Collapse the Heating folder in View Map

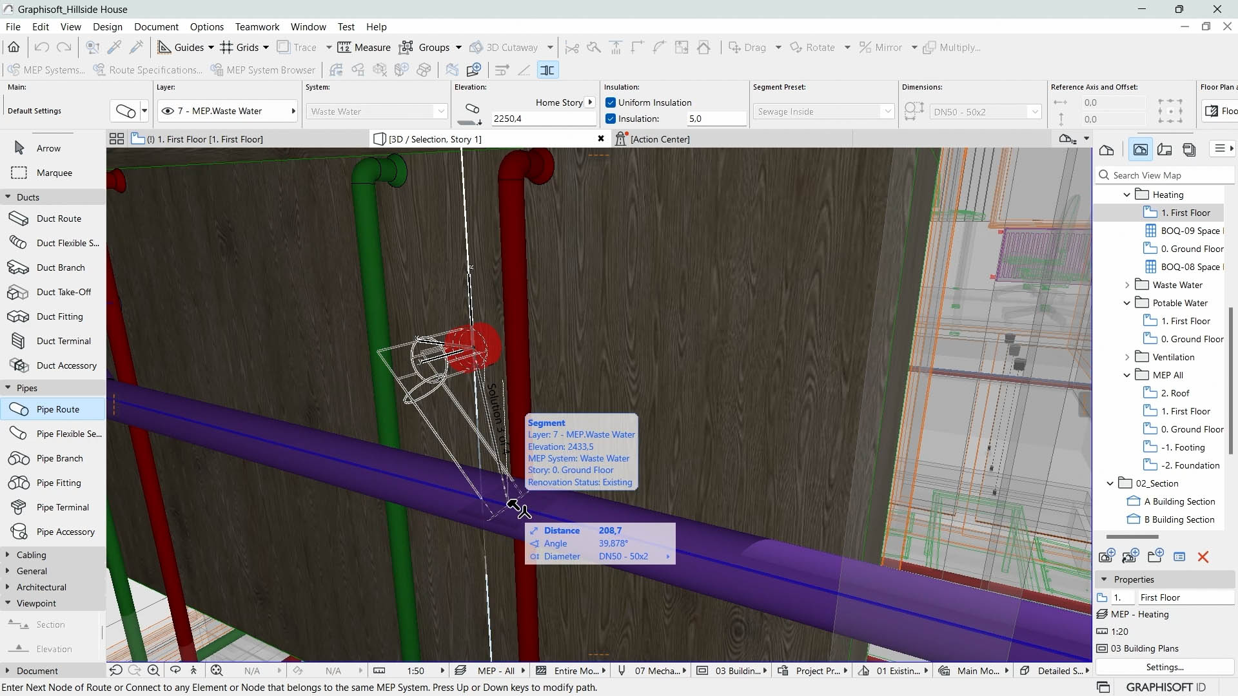click(1126, 194)
